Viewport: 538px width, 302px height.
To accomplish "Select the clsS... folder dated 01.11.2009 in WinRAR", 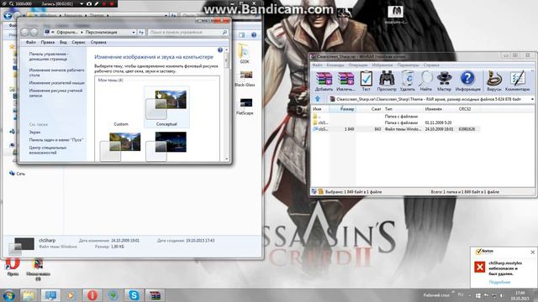I will [395, 122].
